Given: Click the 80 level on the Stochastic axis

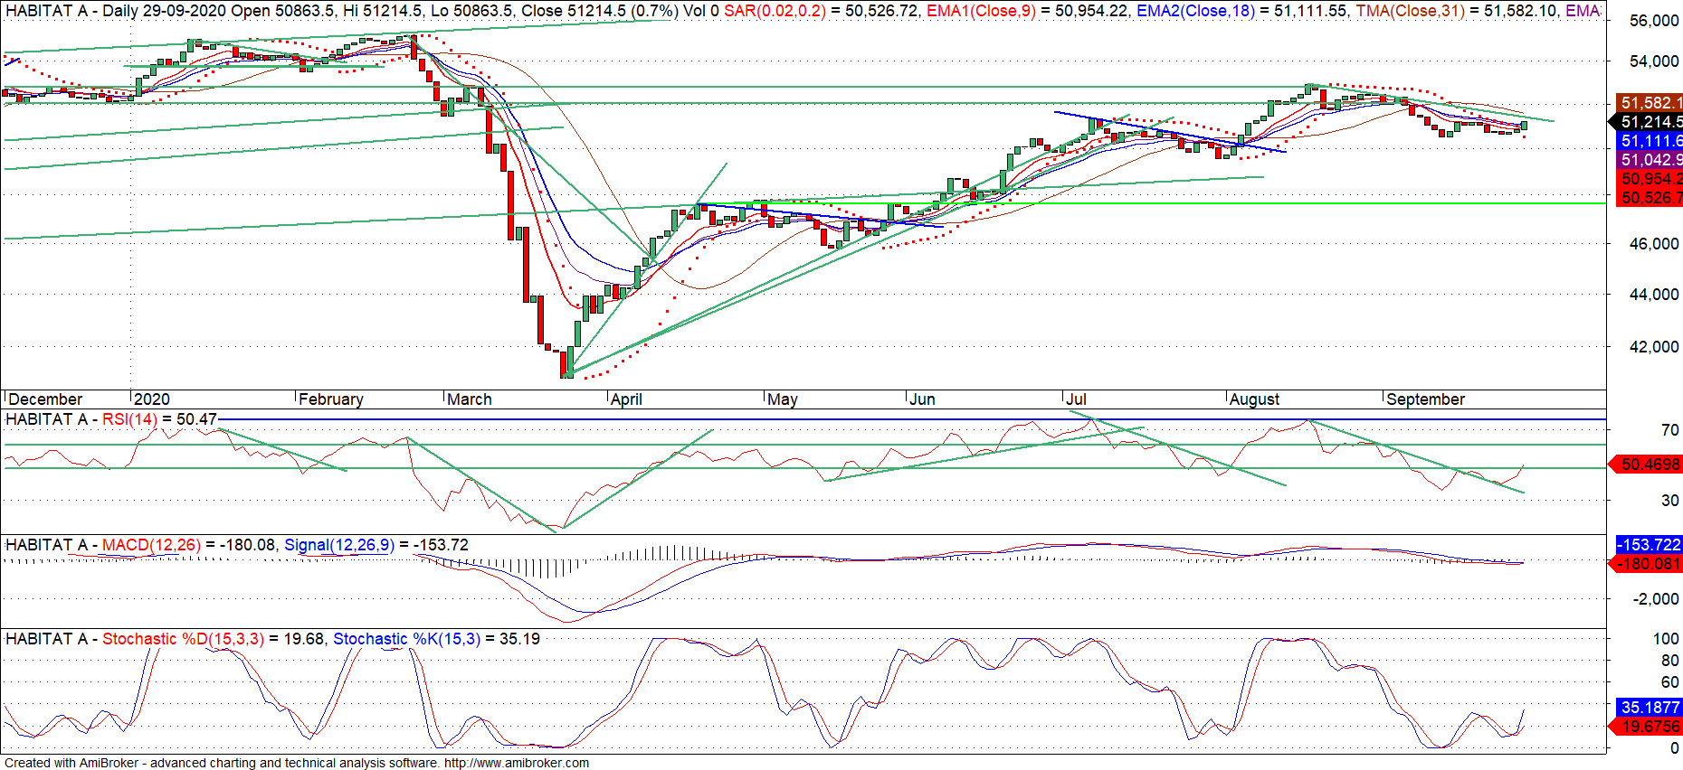Looking at the screenshot, I should point(1669,661).
